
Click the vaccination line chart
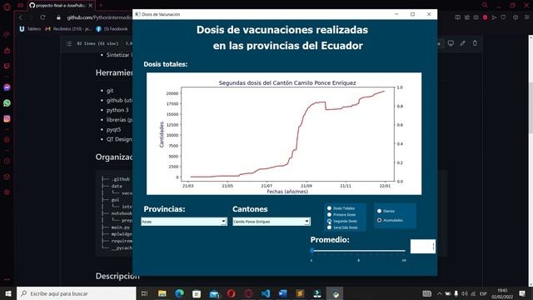[284, 133]
